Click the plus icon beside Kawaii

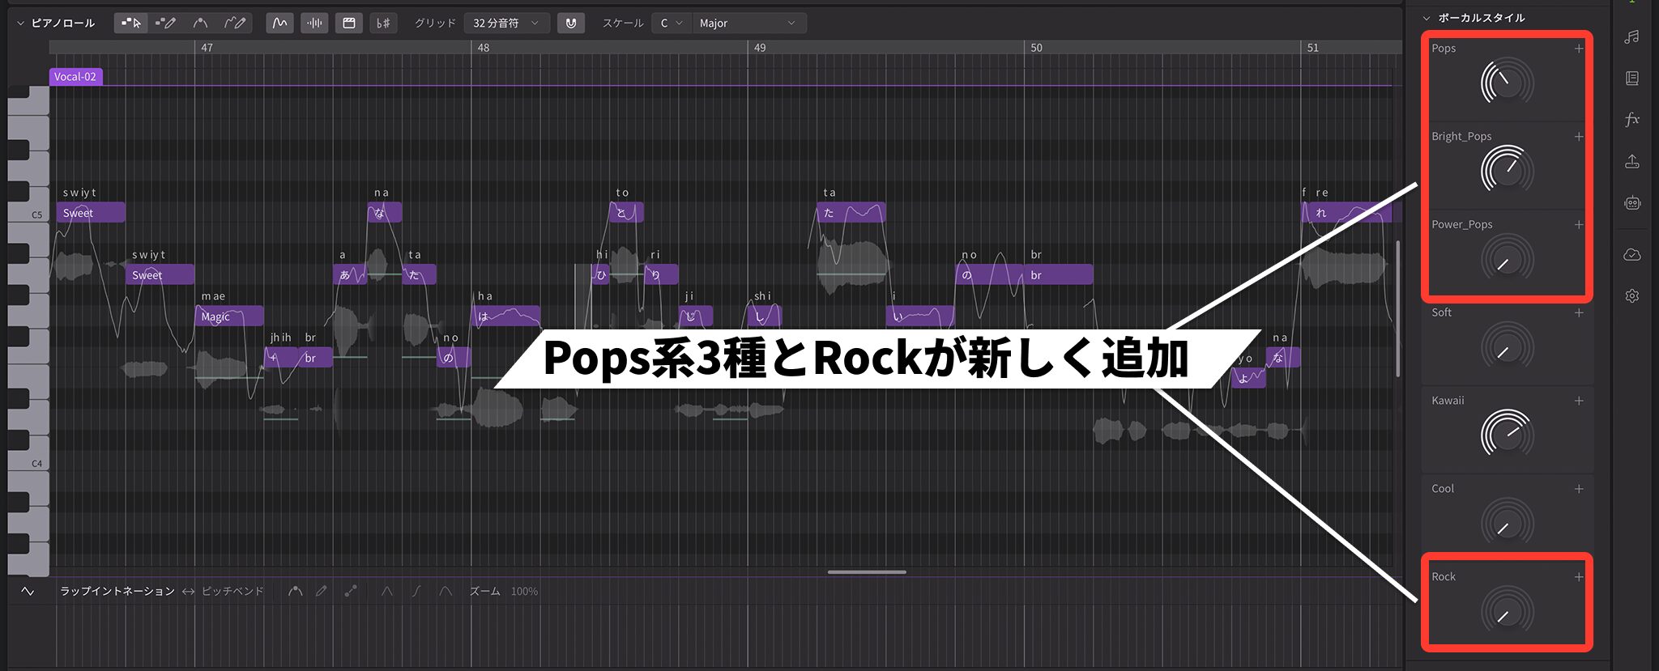point(1579,401)
